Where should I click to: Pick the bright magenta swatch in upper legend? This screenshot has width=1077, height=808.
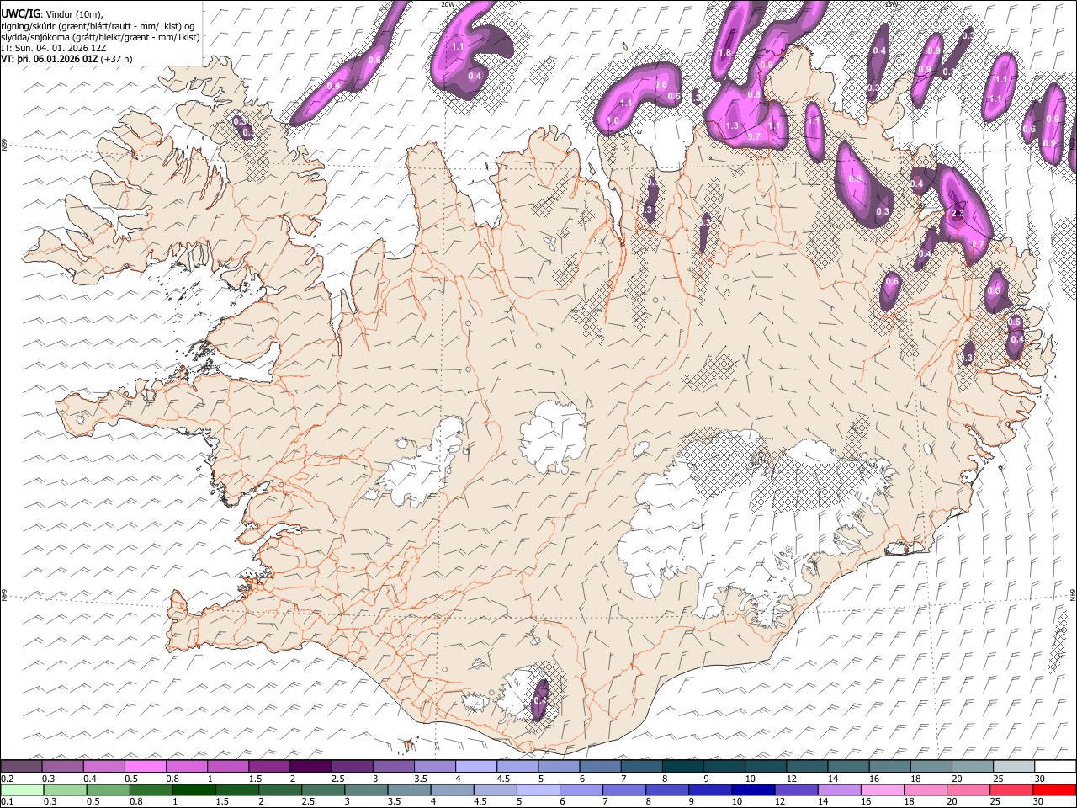click(146, 766)
